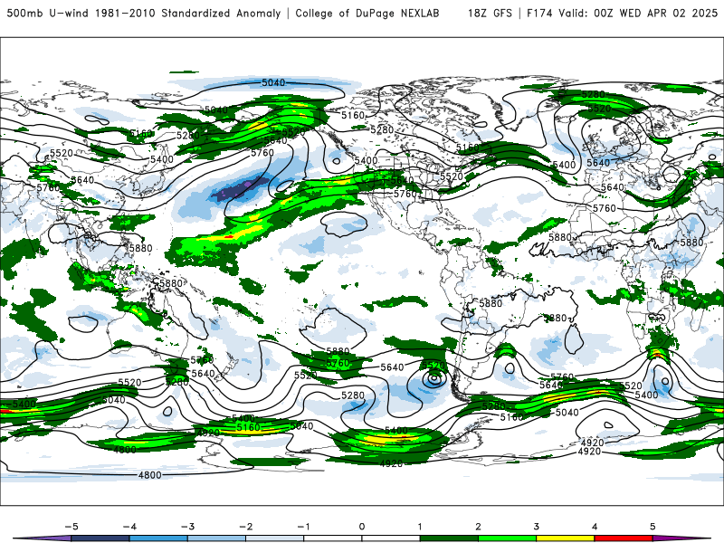The image size is (724, 543).
Task: Click the red swatch between 4 and 5
Action: [x=623, y=538]
